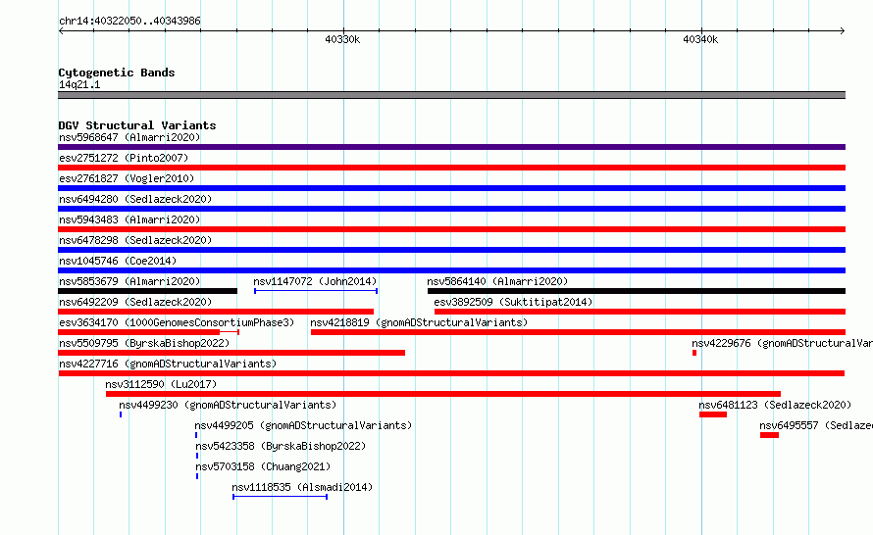Click the 40330k ruler label
The height and width of the screenshot is (535, 873).
(342, 39)
